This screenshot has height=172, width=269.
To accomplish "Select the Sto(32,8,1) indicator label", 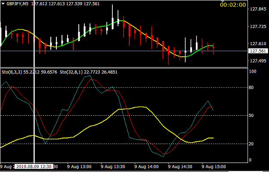I will 70,72.
